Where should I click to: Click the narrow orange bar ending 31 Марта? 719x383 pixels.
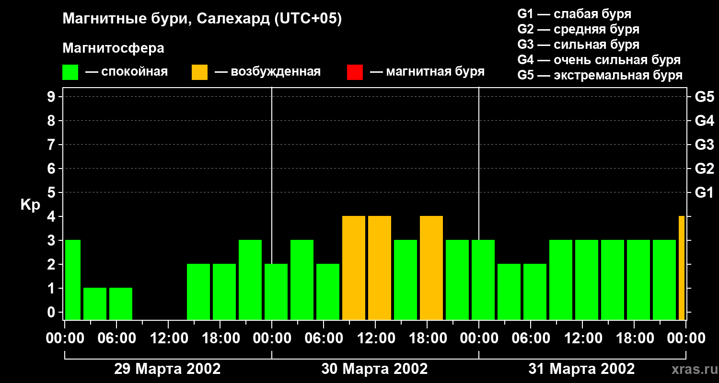(x=682, y=268)
